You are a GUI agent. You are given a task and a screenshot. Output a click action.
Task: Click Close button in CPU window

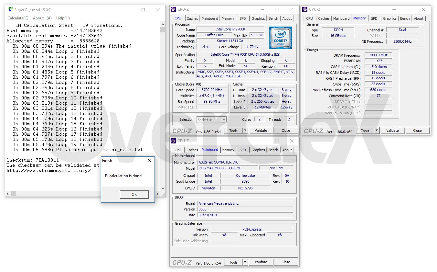pyautogui.click(x=286, y=131)
